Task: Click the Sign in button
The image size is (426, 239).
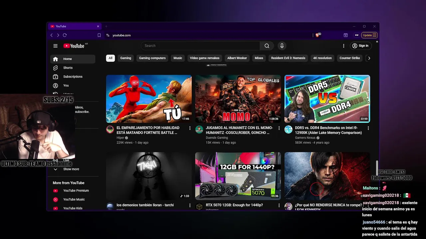Action: coord(360,46)
